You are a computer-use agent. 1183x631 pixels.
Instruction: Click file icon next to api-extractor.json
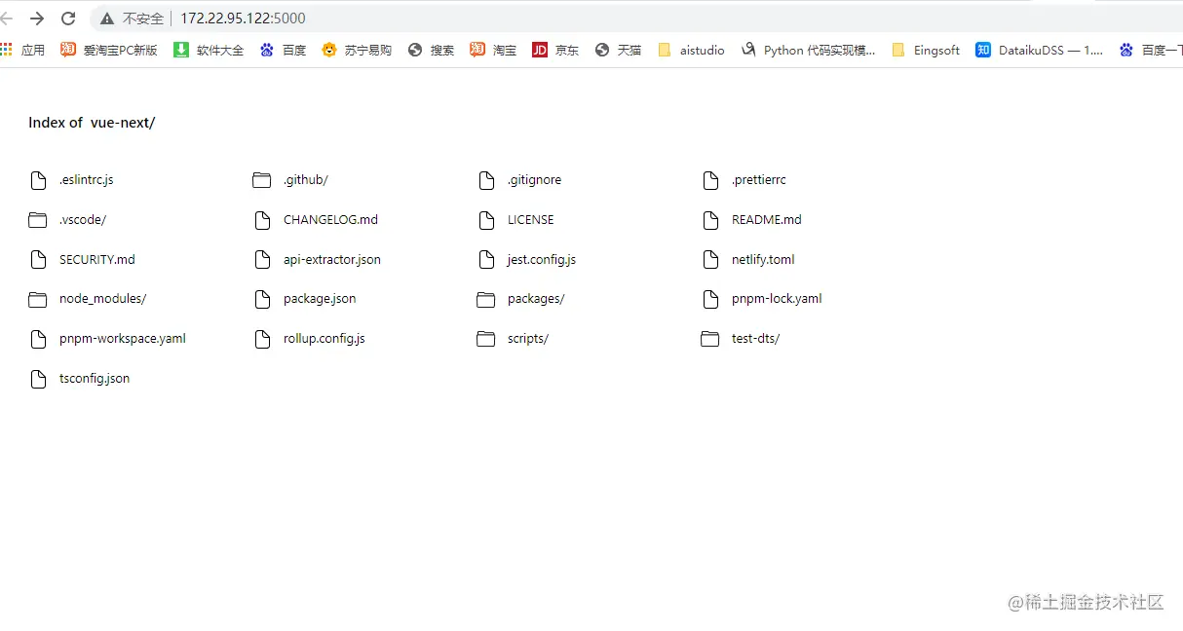(262, 260)
